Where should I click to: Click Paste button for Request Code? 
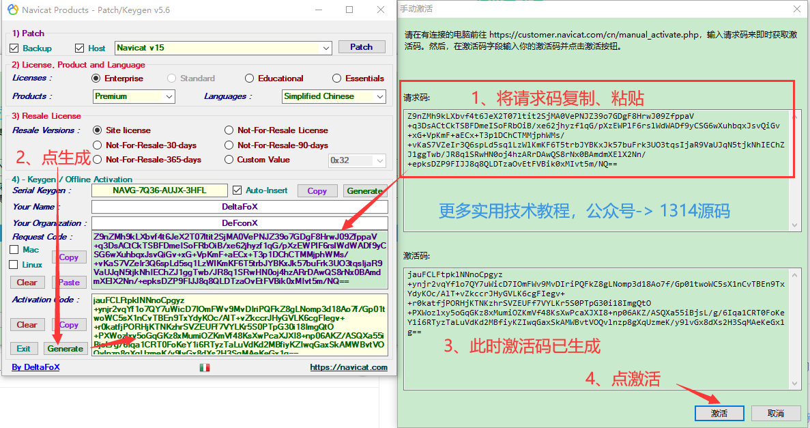pyautogui.click(x=69, y=282)
